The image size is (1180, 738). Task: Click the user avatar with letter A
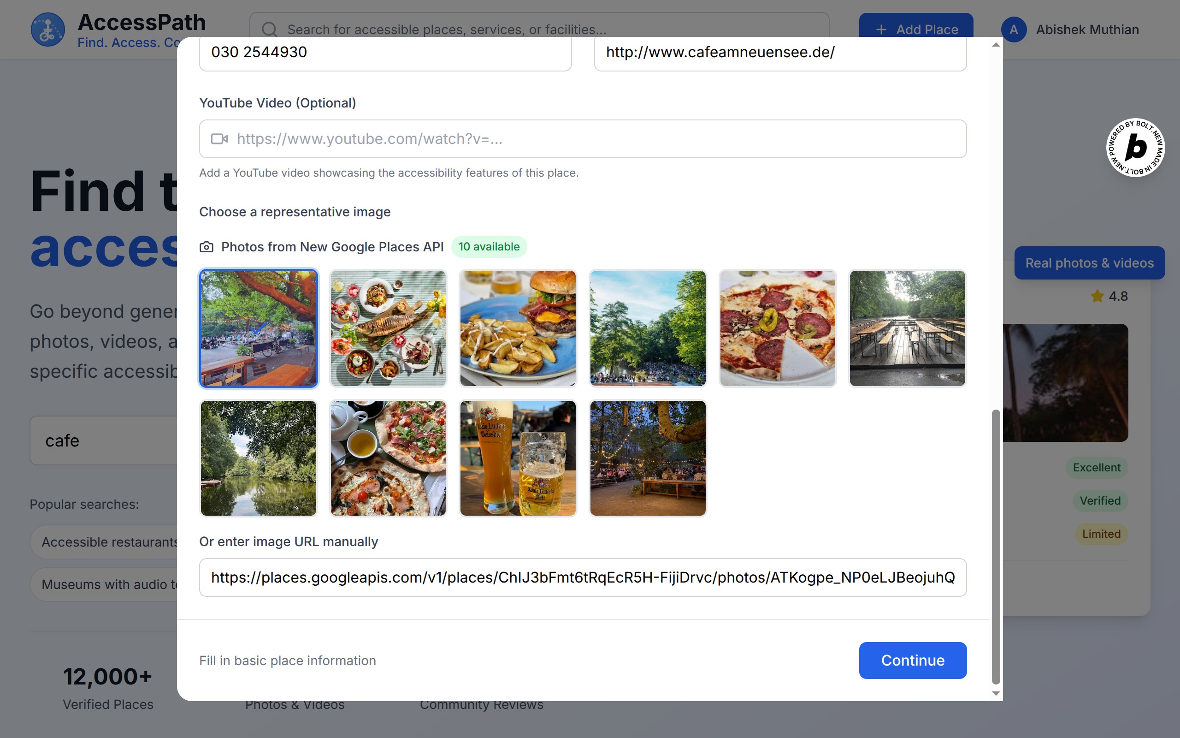pyautogui.click(x=1013, y=29)
